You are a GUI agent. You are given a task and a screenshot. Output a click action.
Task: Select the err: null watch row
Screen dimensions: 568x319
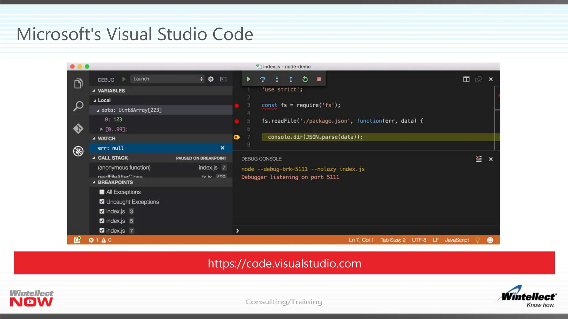click(161, 148)
